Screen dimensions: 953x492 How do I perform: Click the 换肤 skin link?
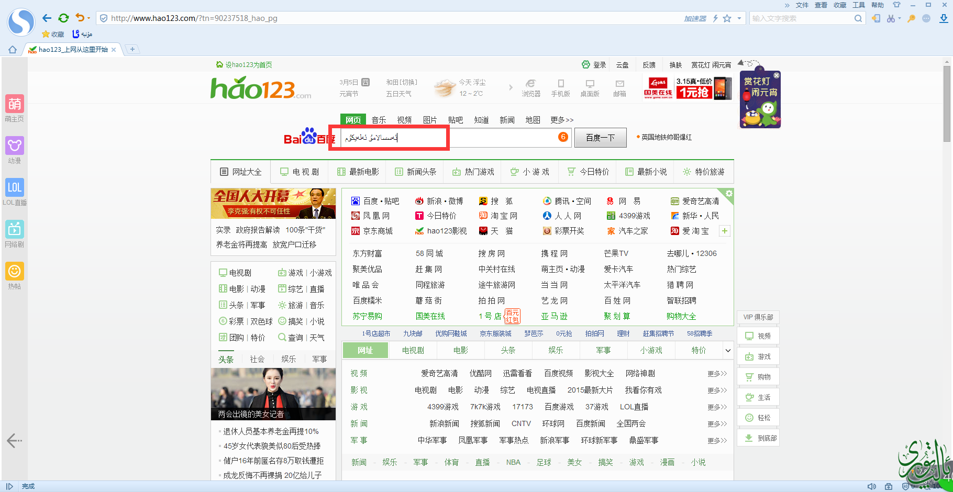pyautogui.click(x=675, y=65)
